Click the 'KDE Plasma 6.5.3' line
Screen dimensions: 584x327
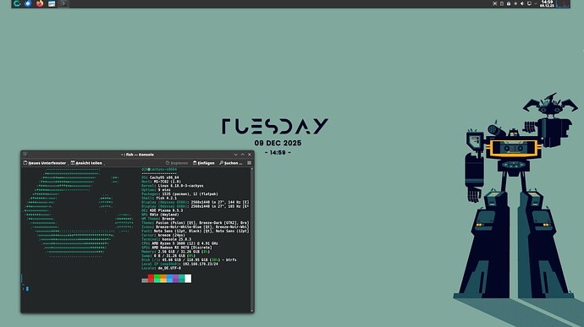pos(162,210)
